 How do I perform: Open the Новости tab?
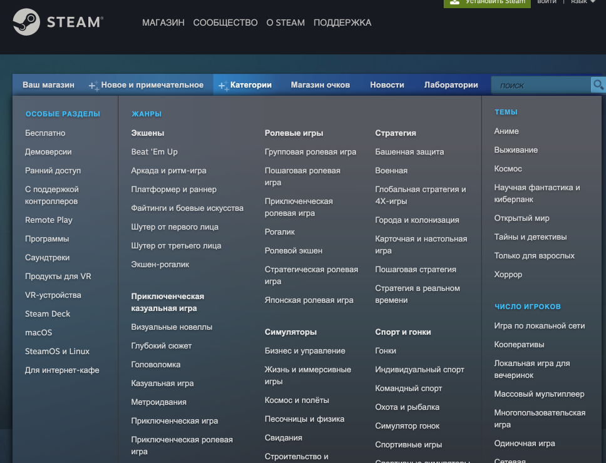pos(387,85)
